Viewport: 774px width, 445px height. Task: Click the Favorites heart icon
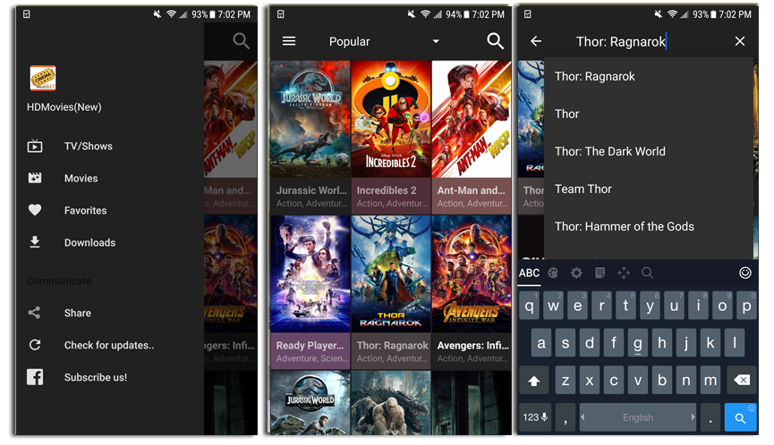coord(35,210)
